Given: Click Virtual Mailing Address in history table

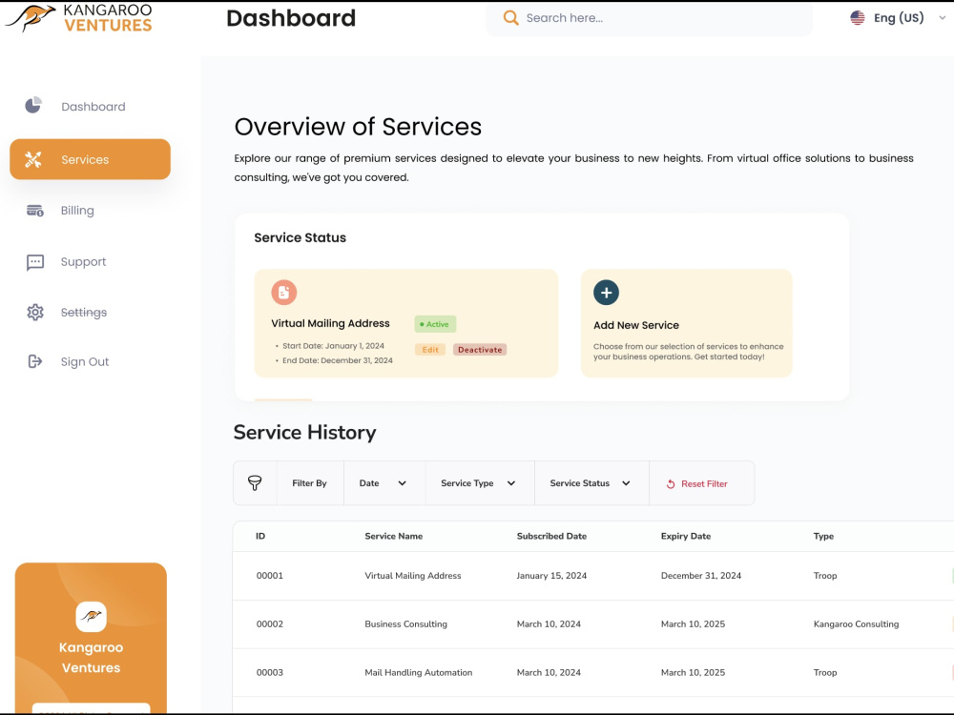Looking at the screenshot, I should pyautogui.click(x=412, y=576).
